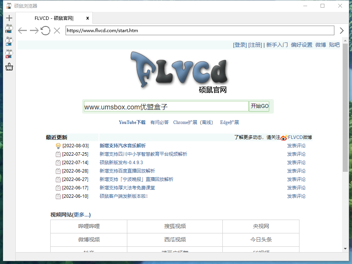Open the 注册 register link

tap(255, 45)
